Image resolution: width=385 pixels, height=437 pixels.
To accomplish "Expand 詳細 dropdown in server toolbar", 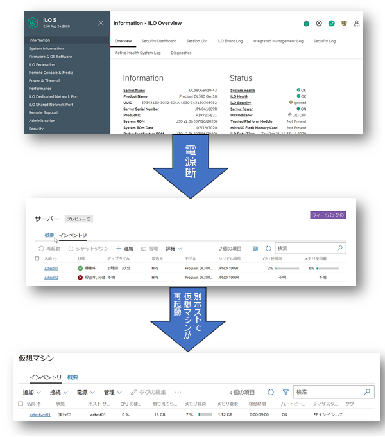I will (174, 249).
